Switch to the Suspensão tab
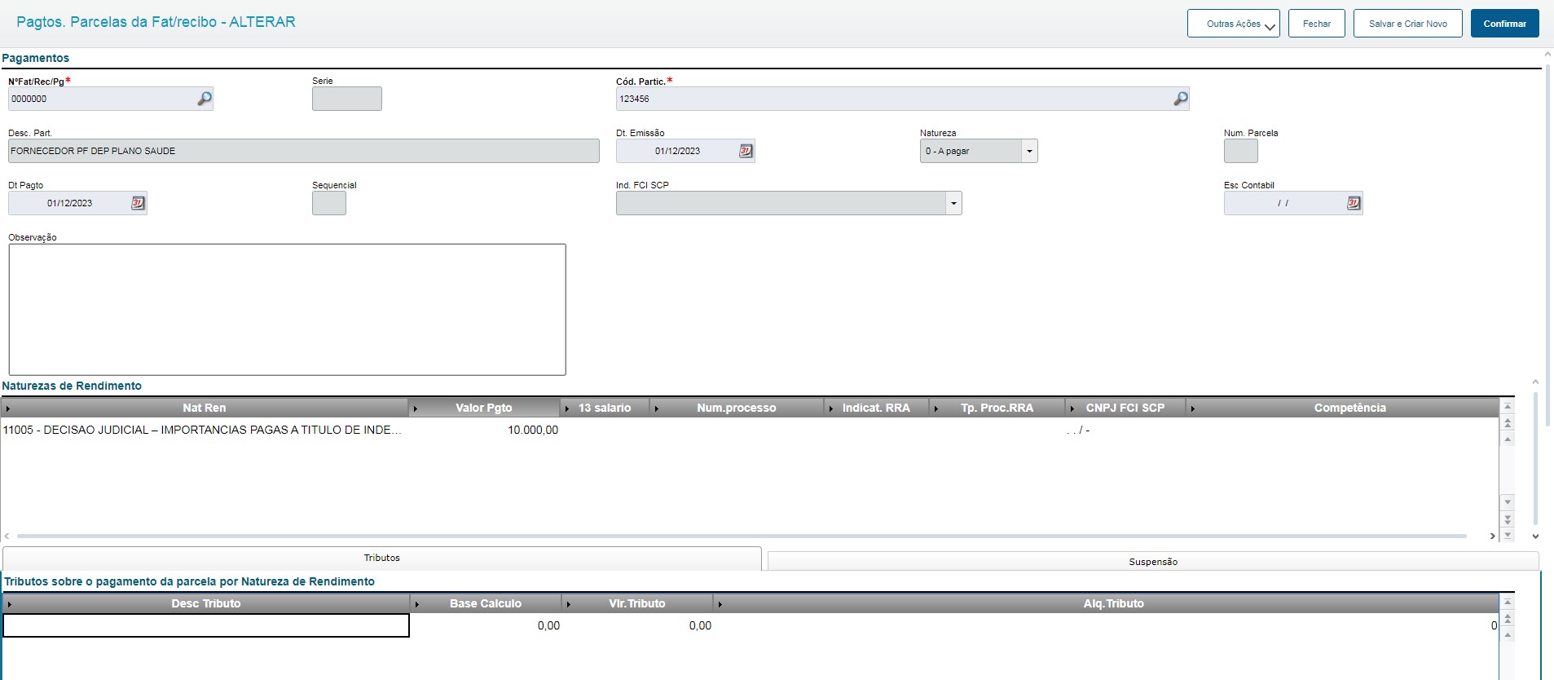This screenshot has height=680, width=1554. click(x=1153, y=562)
